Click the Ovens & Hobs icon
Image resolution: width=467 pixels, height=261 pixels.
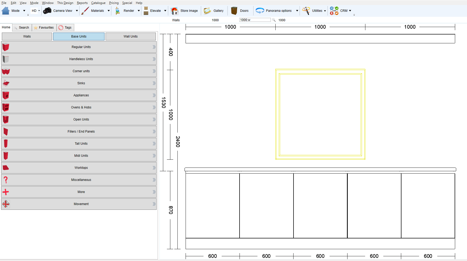[6, 107]
